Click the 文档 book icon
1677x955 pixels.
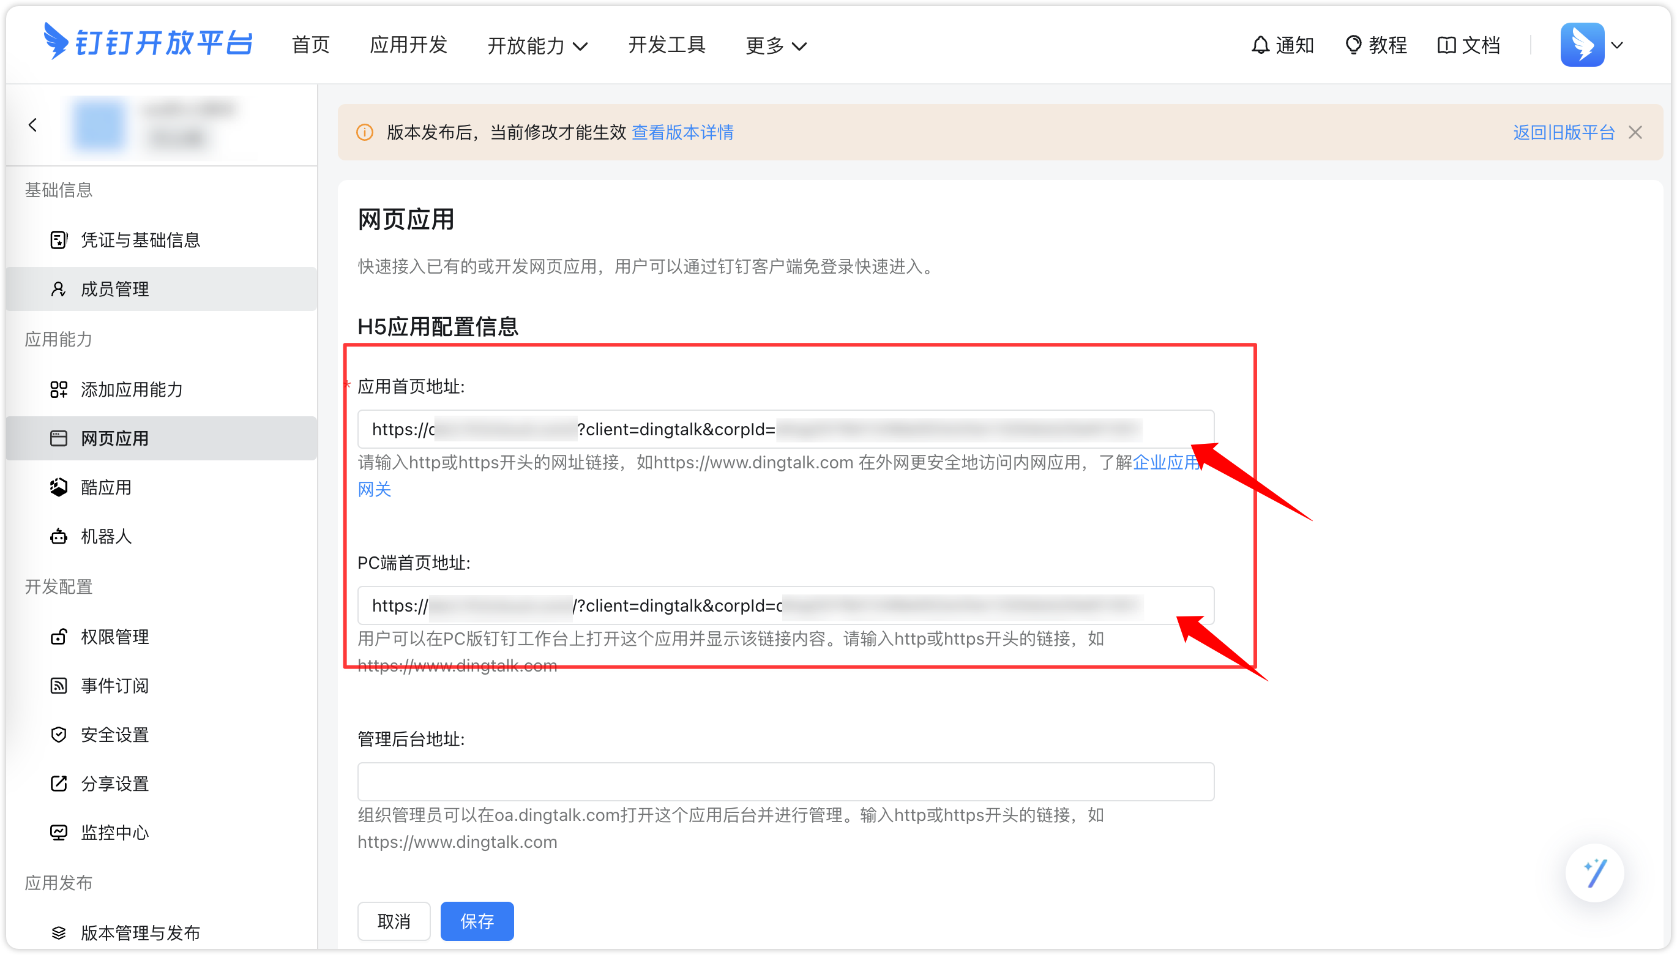tap(1446, 45)
